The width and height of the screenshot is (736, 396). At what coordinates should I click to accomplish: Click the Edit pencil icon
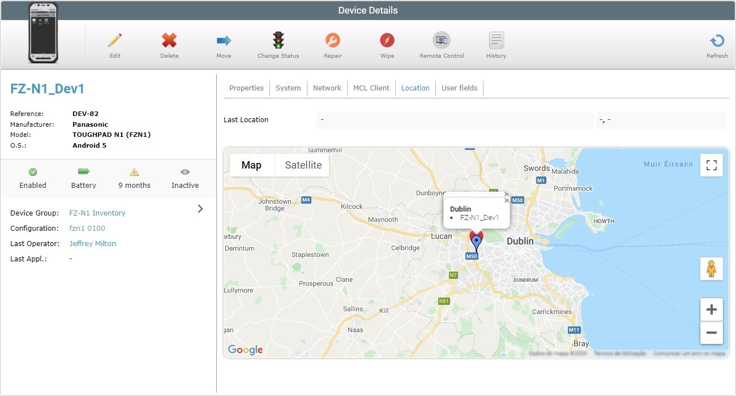click(x=115, y=41)
